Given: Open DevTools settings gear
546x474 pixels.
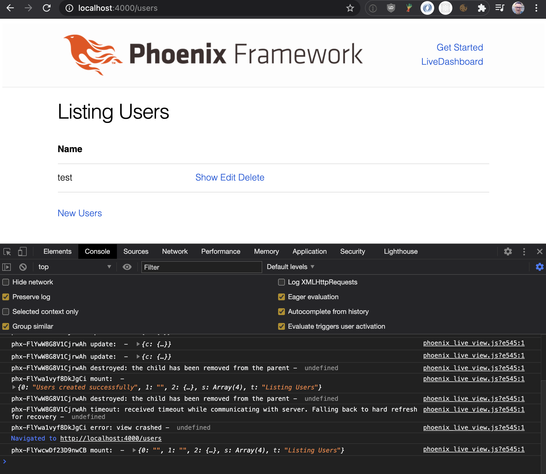Looking at the screenshot, I should (x=508, y=251).
